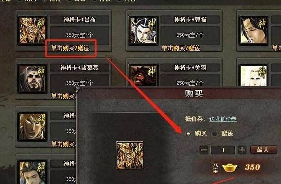Viewport: 281px width, 184px height.
Task: Increase quantity with the plus button
Action: [242, 150]
